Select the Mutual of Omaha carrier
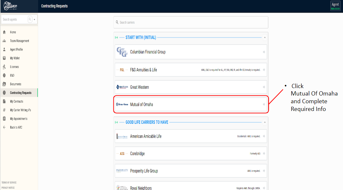This screenshot has width=343, height=190. pos(191,105)
